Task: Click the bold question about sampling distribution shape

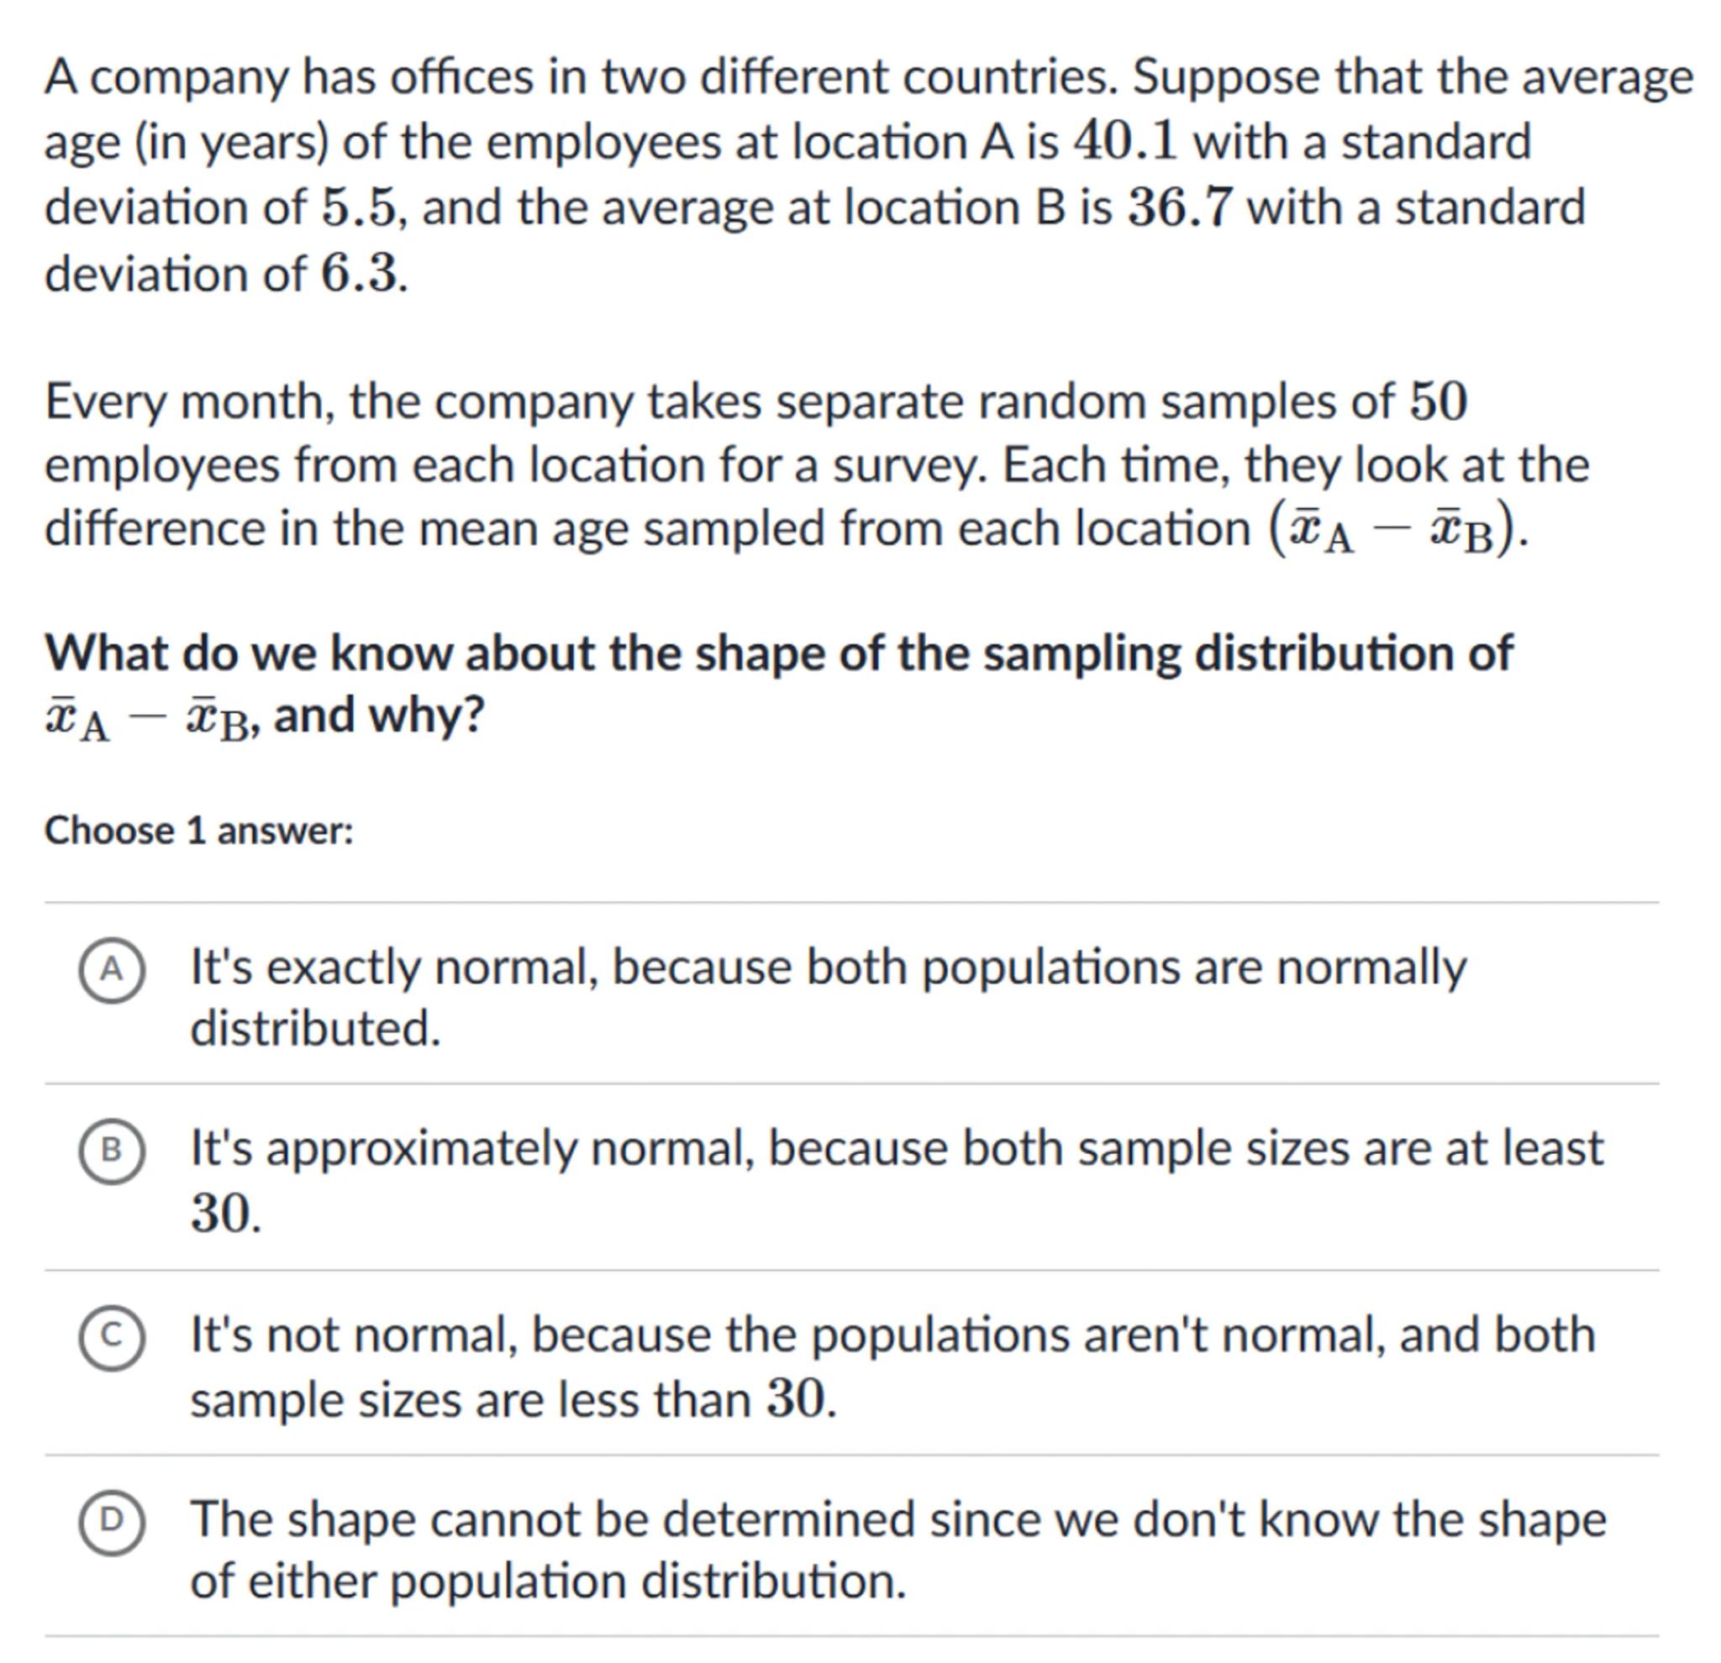Action: pyautogui.click(x=778, y=653)
